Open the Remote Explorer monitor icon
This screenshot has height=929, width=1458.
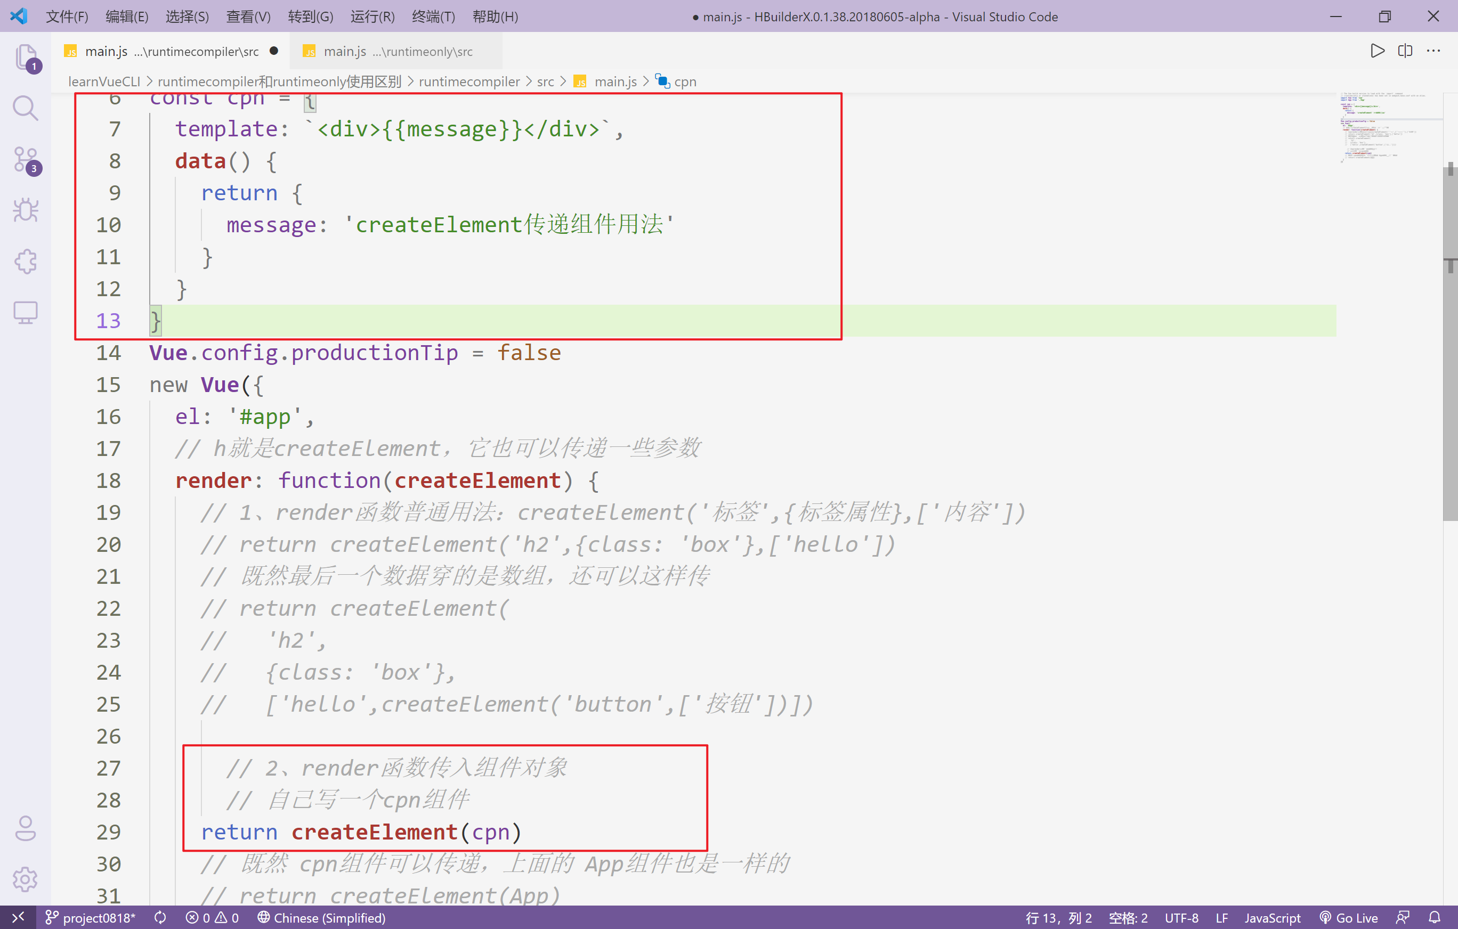tap(26, 312)
